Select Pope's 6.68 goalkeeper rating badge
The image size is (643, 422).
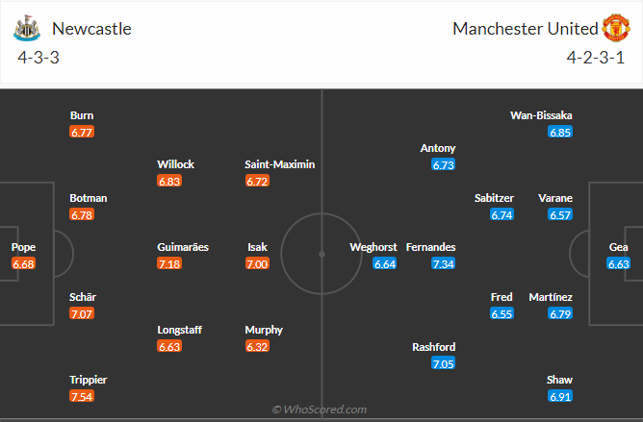point(24,264)
